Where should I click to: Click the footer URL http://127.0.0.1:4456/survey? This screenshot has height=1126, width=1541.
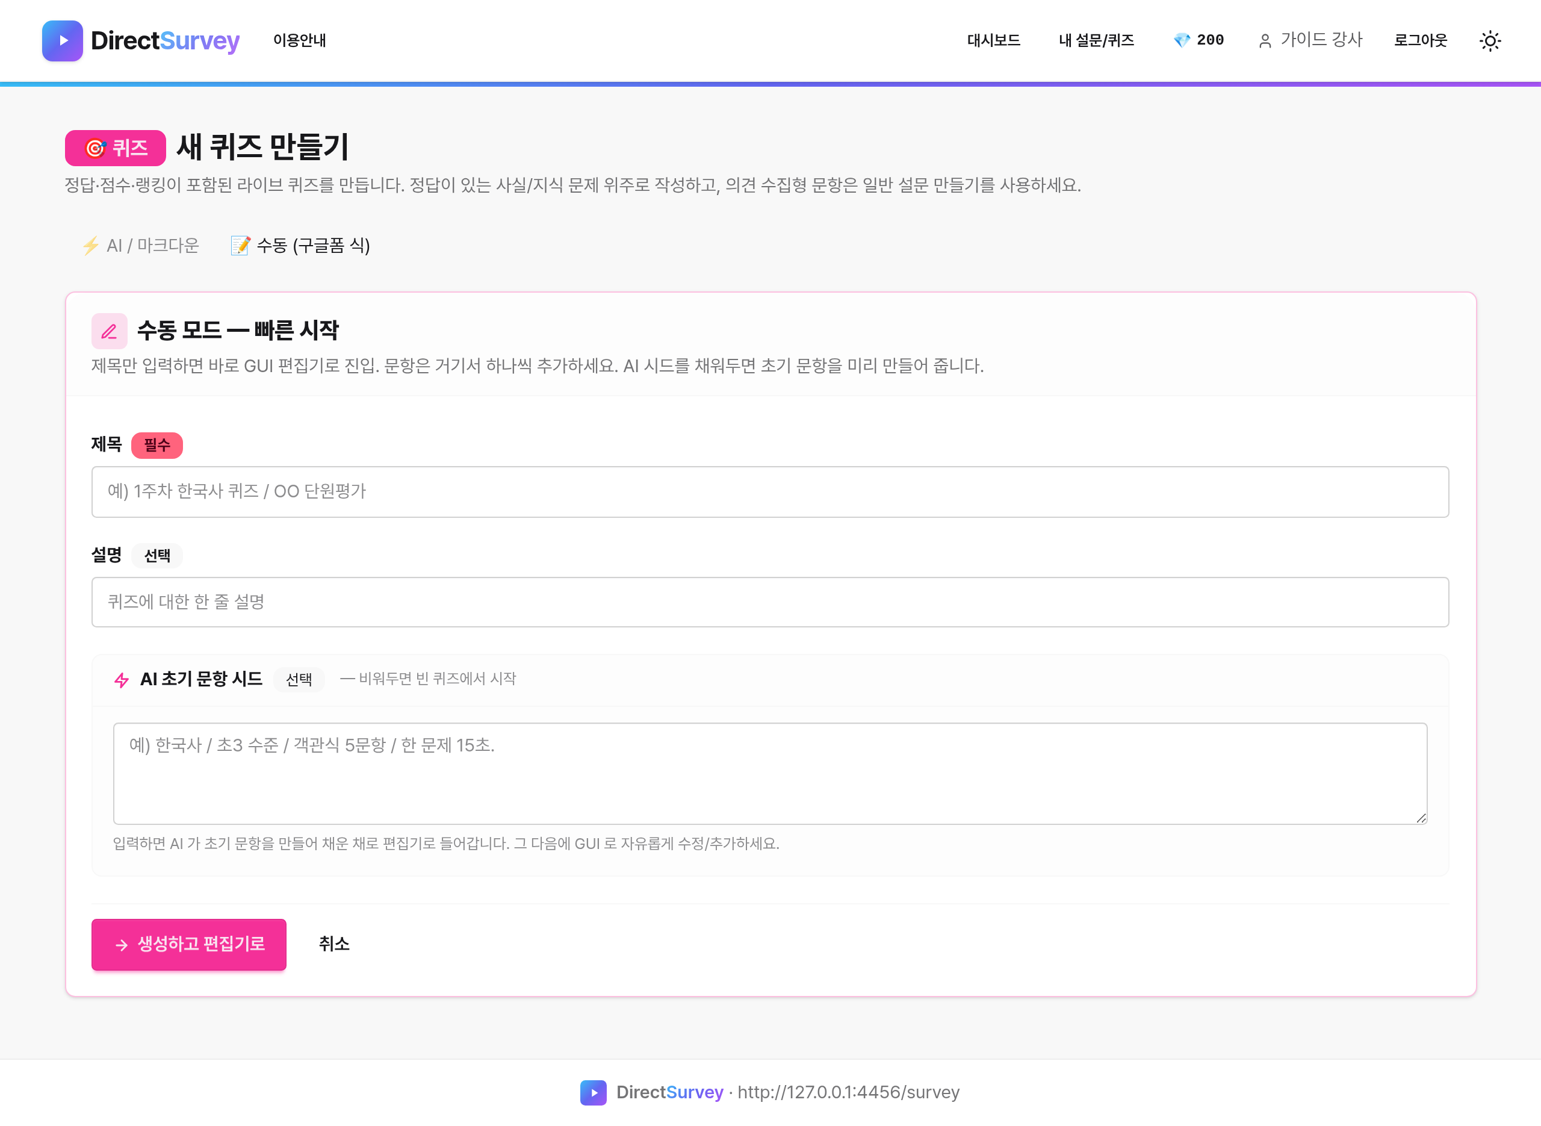click(x=848, y=1093)
